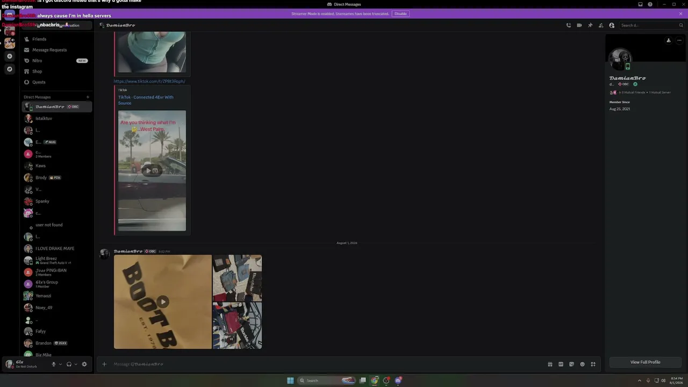Toggle microphone mute in user panel
The height and width of the screenshot is (387, 688).
click(x=53, y=364)
